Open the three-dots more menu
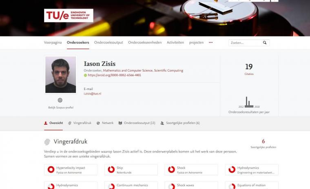Viewport: 310px width, 189px height. click(211, 43)
